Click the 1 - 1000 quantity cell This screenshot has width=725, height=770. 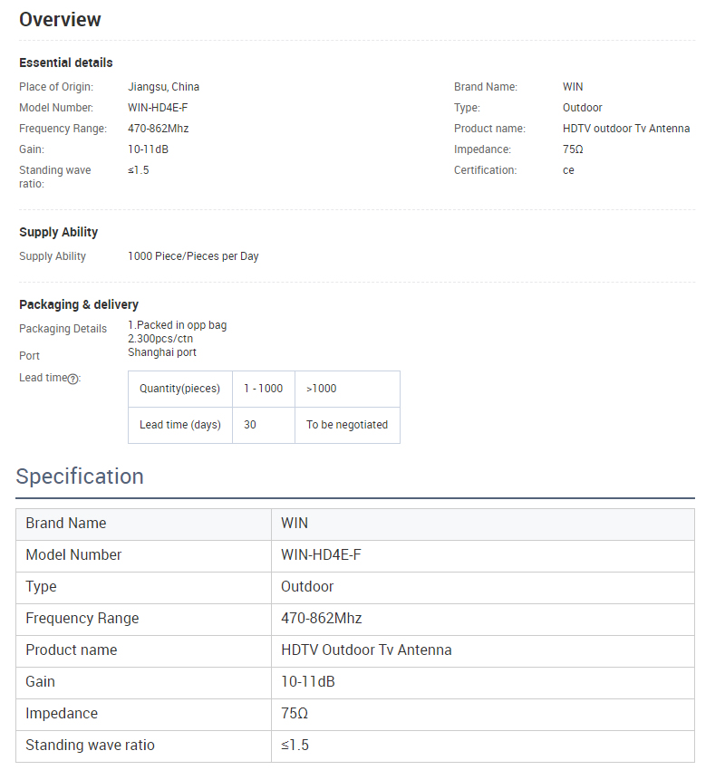point(263,389)
